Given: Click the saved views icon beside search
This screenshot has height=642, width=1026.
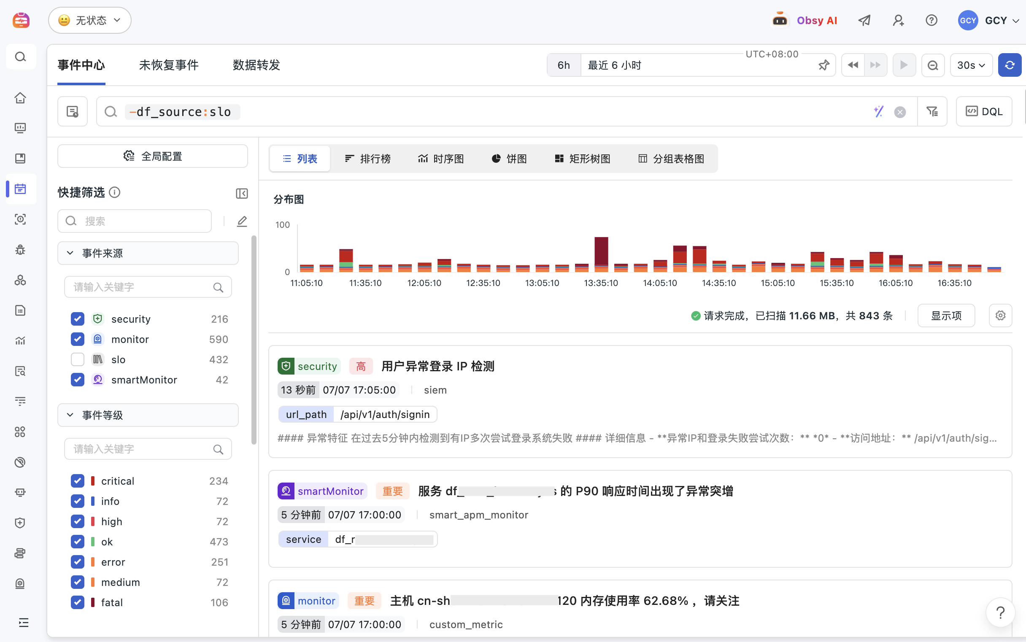Looking at the screenshot, I should (x=73, y=111).
